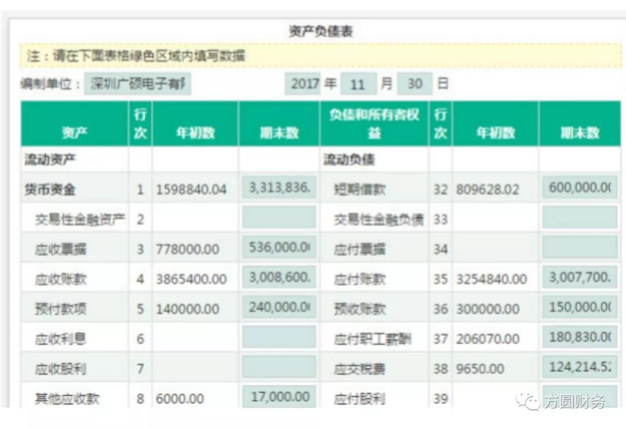Click 应交税费 期末数 field
626x429 pixels.
(580, 367)
